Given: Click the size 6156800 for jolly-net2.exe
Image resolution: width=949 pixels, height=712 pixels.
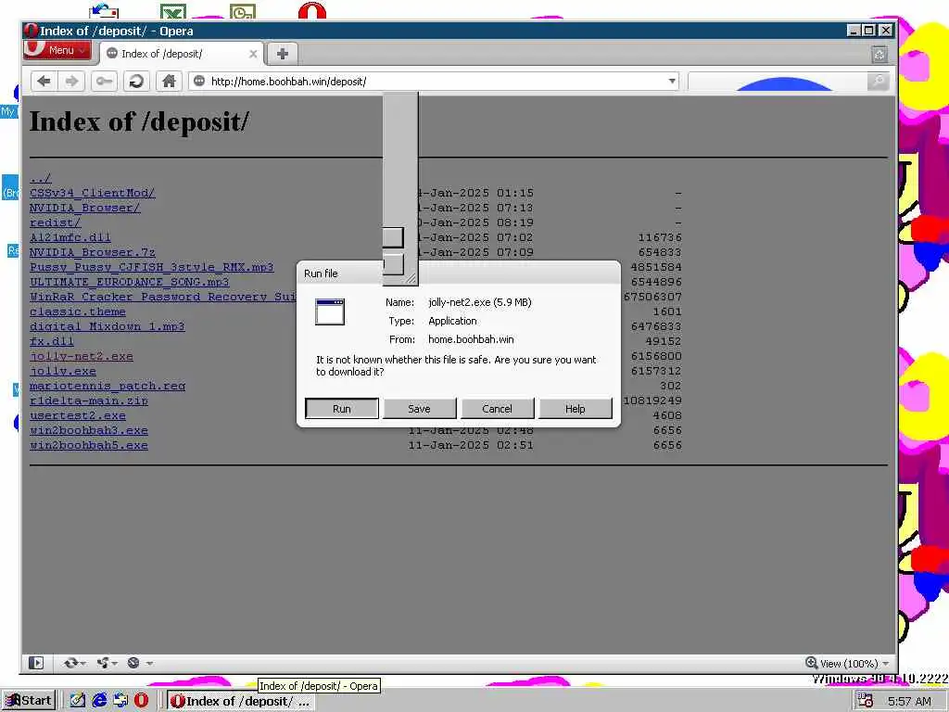Looking at the screenshot, I should pyautogui.click(x=656, y=356).
